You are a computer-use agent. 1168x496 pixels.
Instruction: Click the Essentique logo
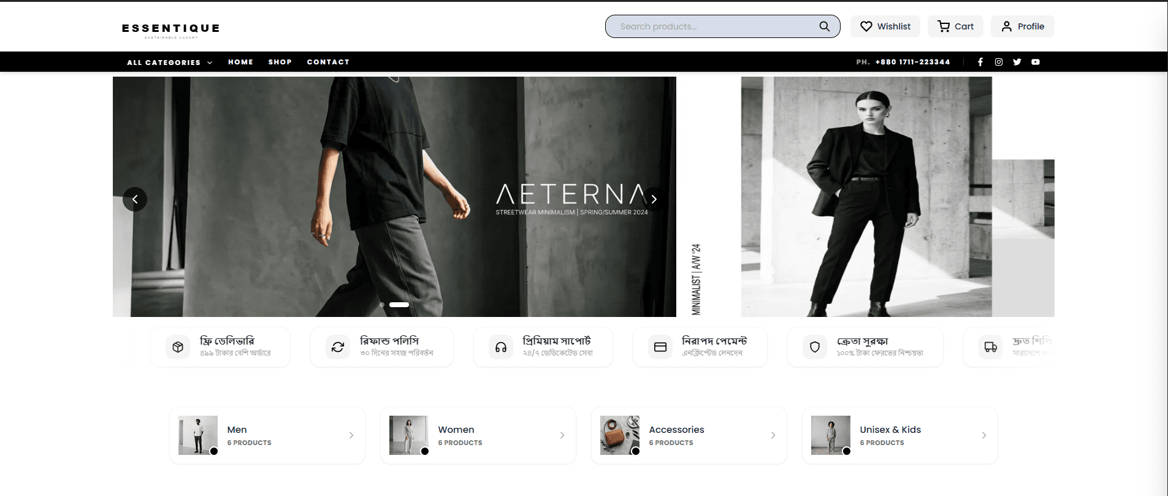coord(170,30)
